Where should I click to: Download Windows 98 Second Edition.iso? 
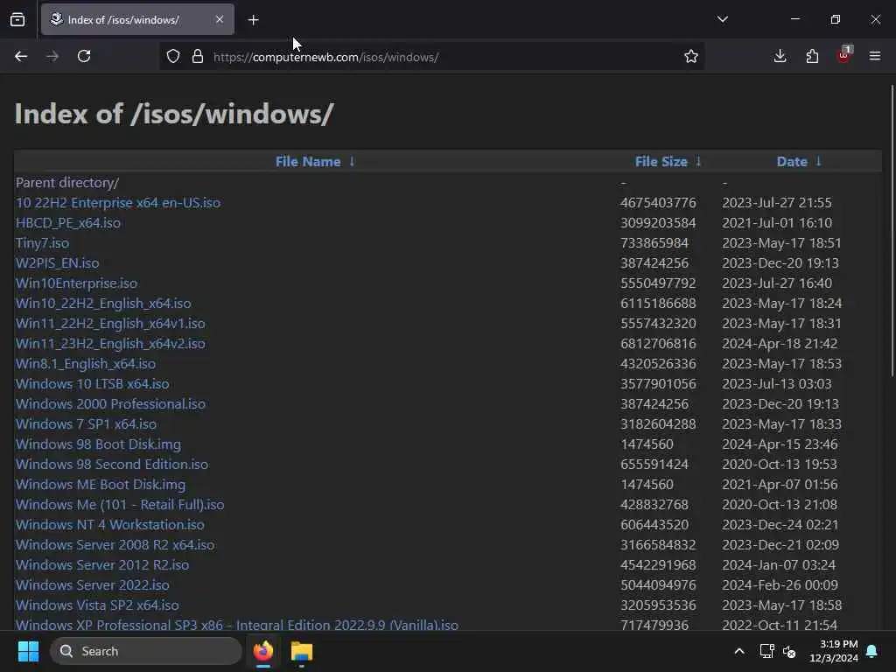(x=112, y=464)
